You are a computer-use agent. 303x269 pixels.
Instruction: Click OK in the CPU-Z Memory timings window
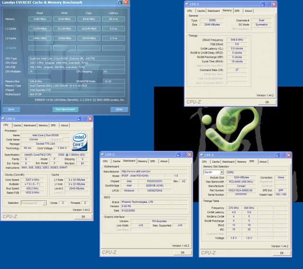(x=267, y=102)
